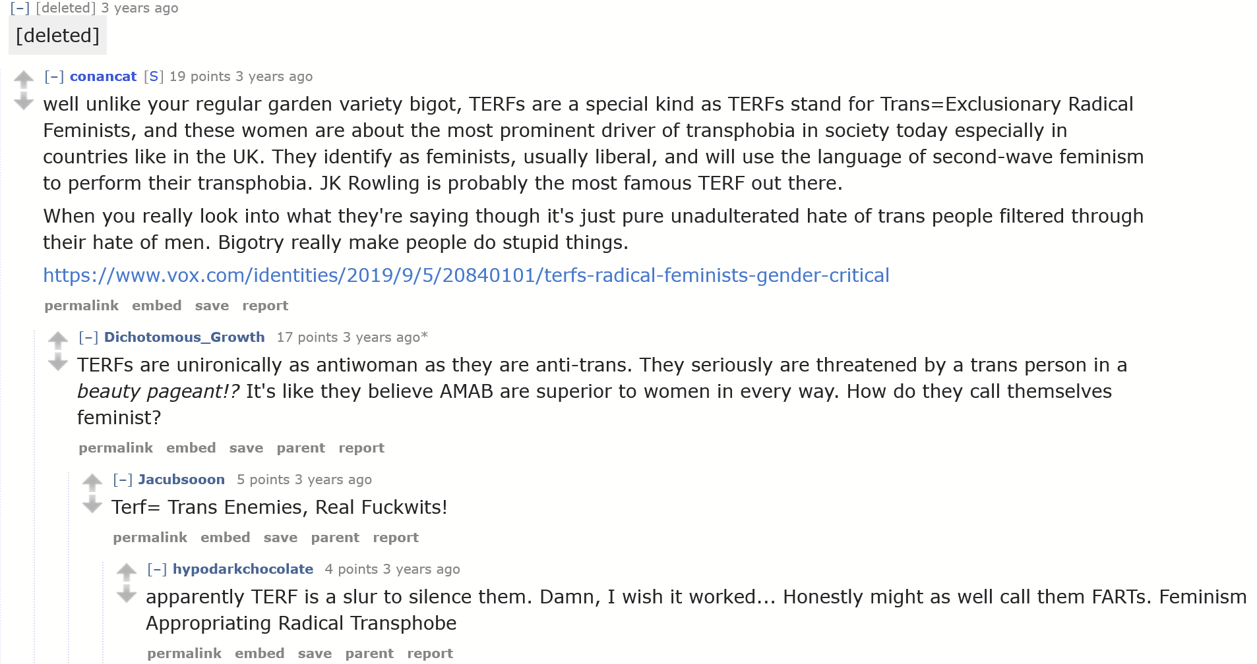Go to parent of hypodarkchocolate's comment
Screen dimensions: 1257x664
pos(369,653)
